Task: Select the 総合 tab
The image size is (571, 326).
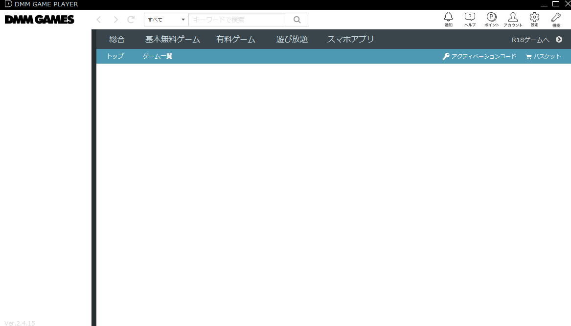Action: [x=117, y=39]
